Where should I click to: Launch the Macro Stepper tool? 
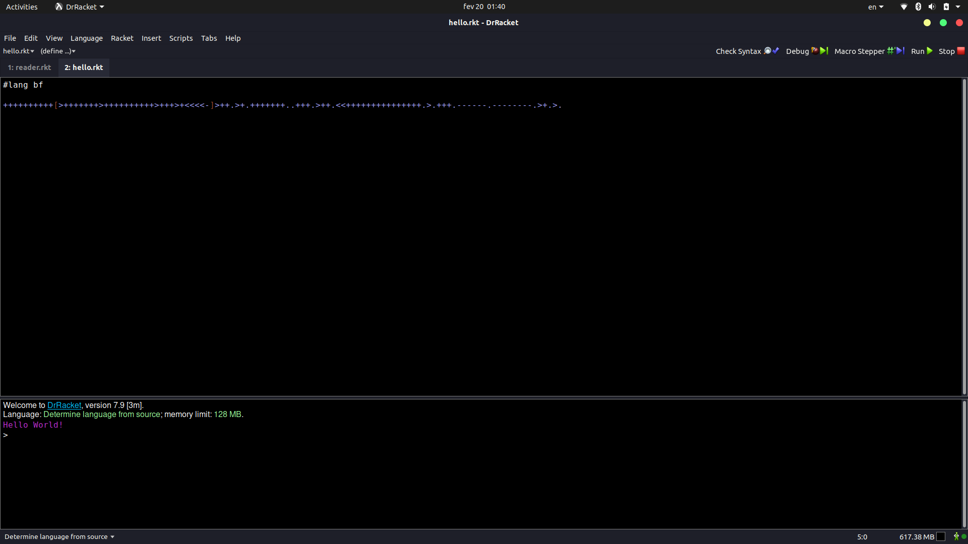tap(869, 51)
